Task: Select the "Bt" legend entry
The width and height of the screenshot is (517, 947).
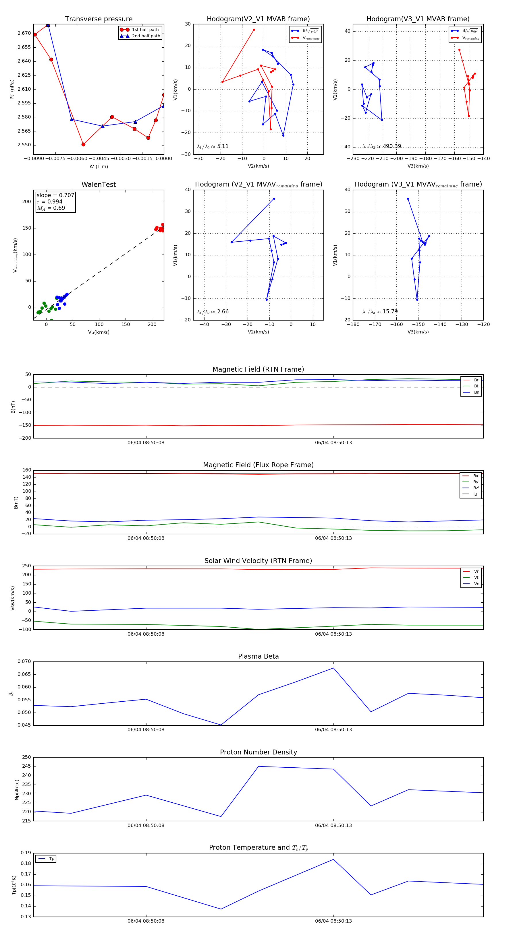Action: click(471, 386)
